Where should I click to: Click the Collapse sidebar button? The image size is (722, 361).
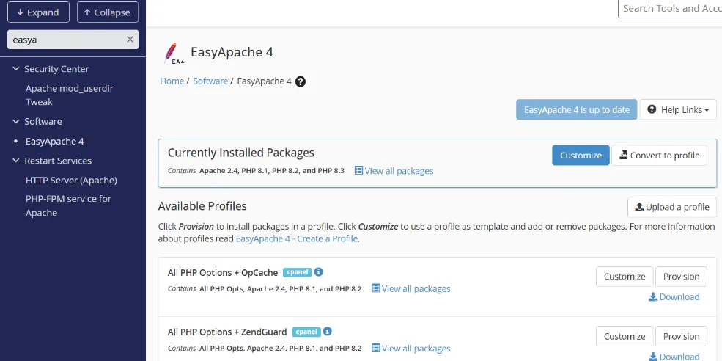[x=107, y=12]
